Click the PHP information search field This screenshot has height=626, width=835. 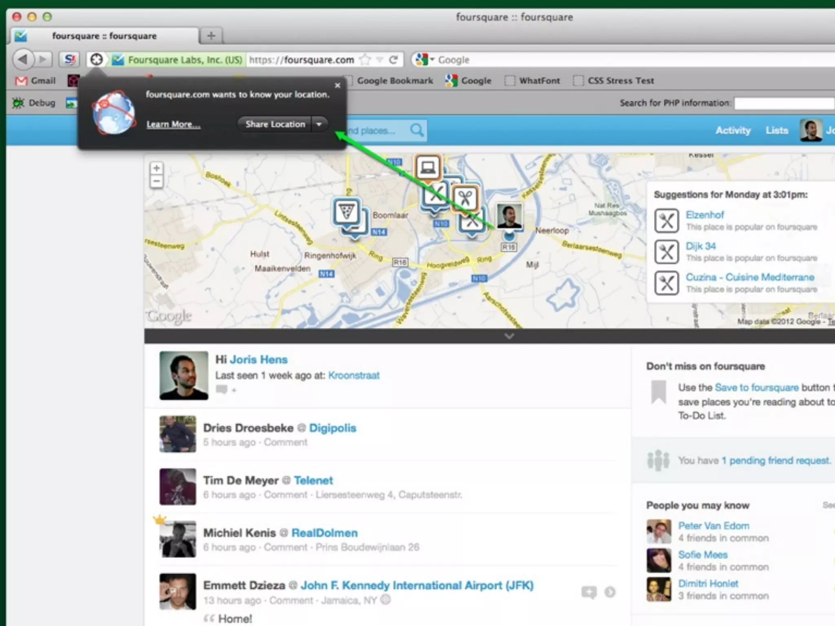[x=784, y=103]
